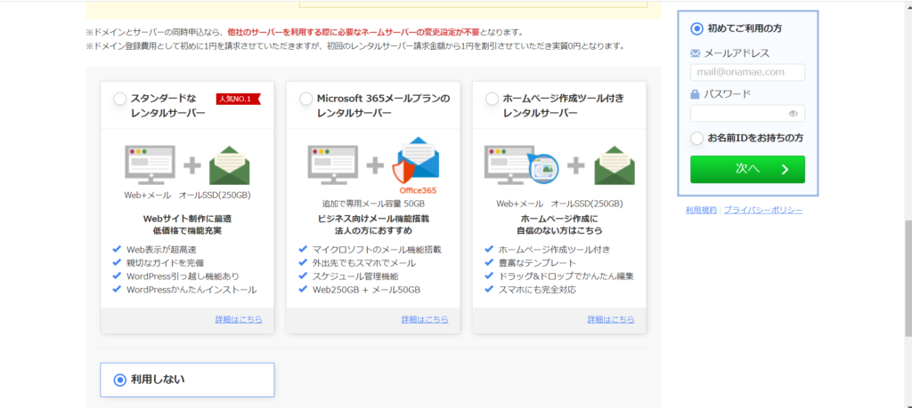Open the 利用規約 link

tap(701, 210)
